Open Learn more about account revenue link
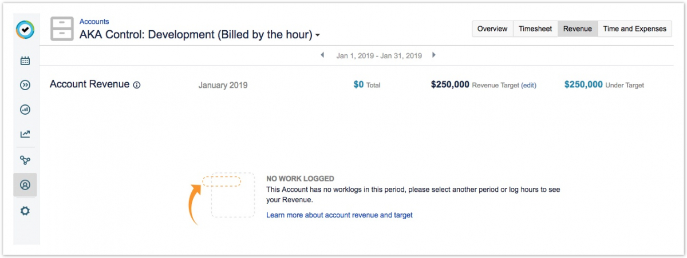This screenshot has width=687, height=258. [339, 215]
